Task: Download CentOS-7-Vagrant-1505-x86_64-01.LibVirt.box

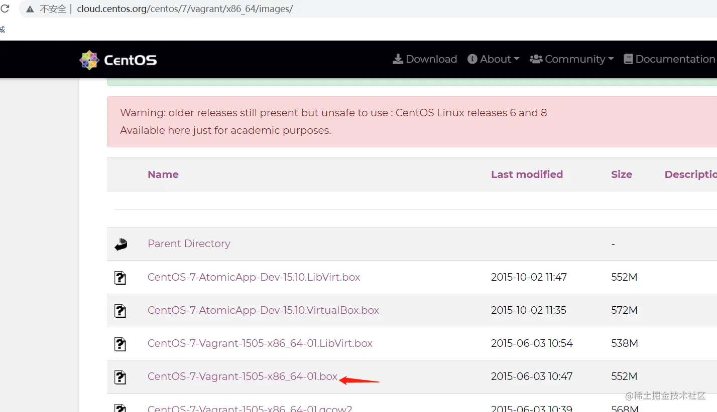Action: click(260, 343)
